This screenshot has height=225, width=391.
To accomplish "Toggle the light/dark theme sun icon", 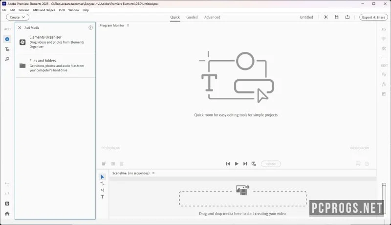I will click(x=326, y=17).
